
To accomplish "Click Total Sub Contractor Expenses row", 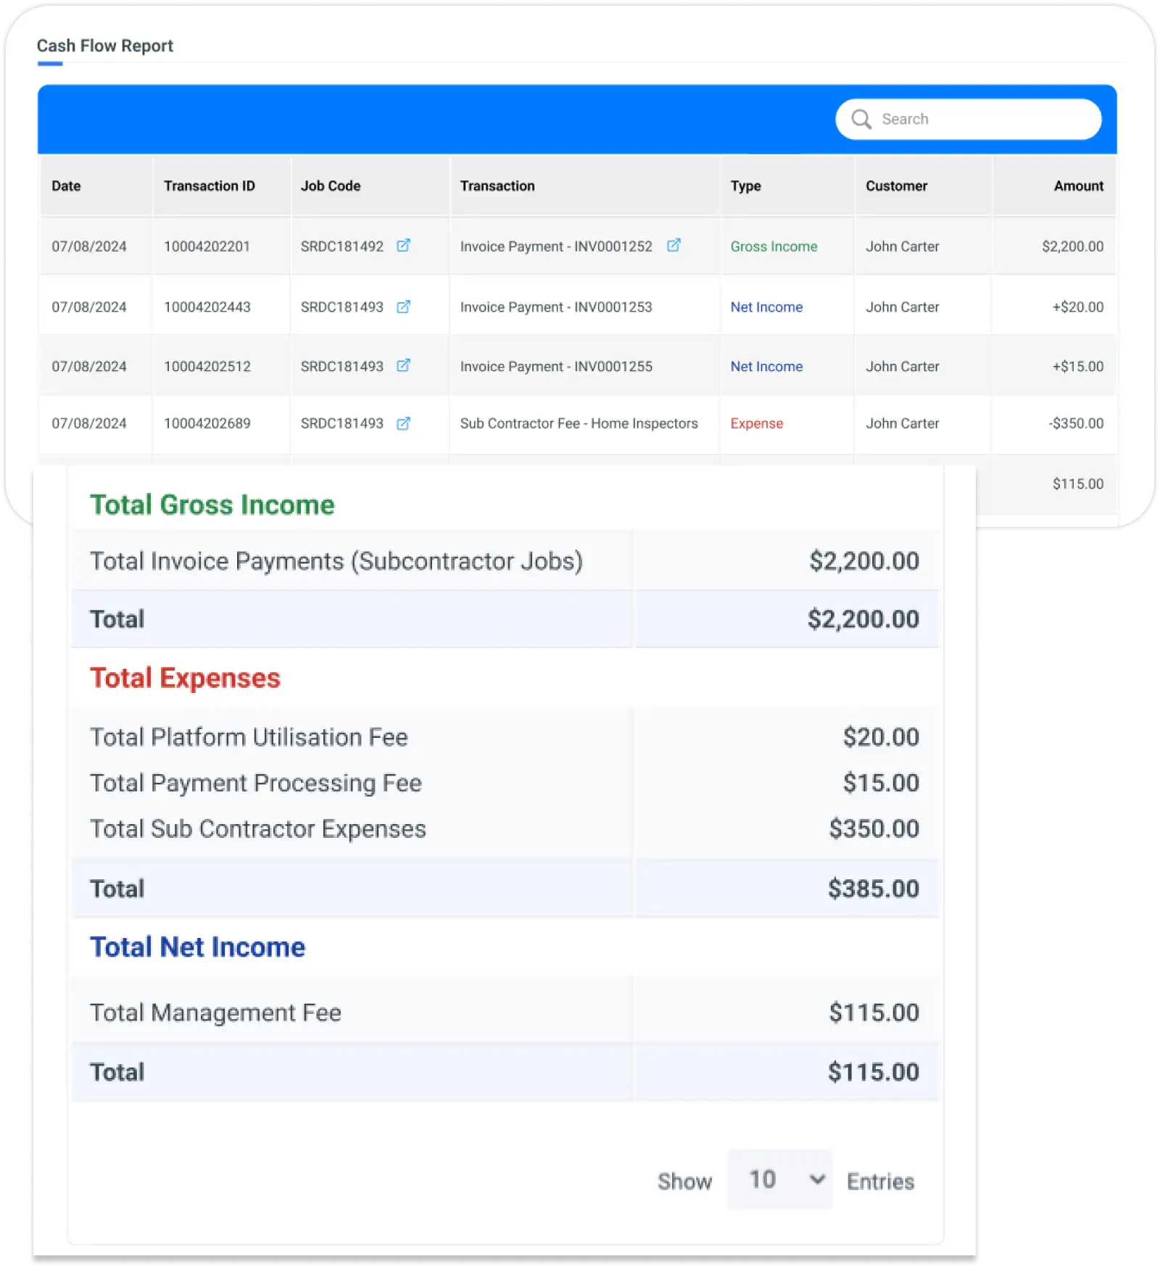I will (x=505, y=828).
